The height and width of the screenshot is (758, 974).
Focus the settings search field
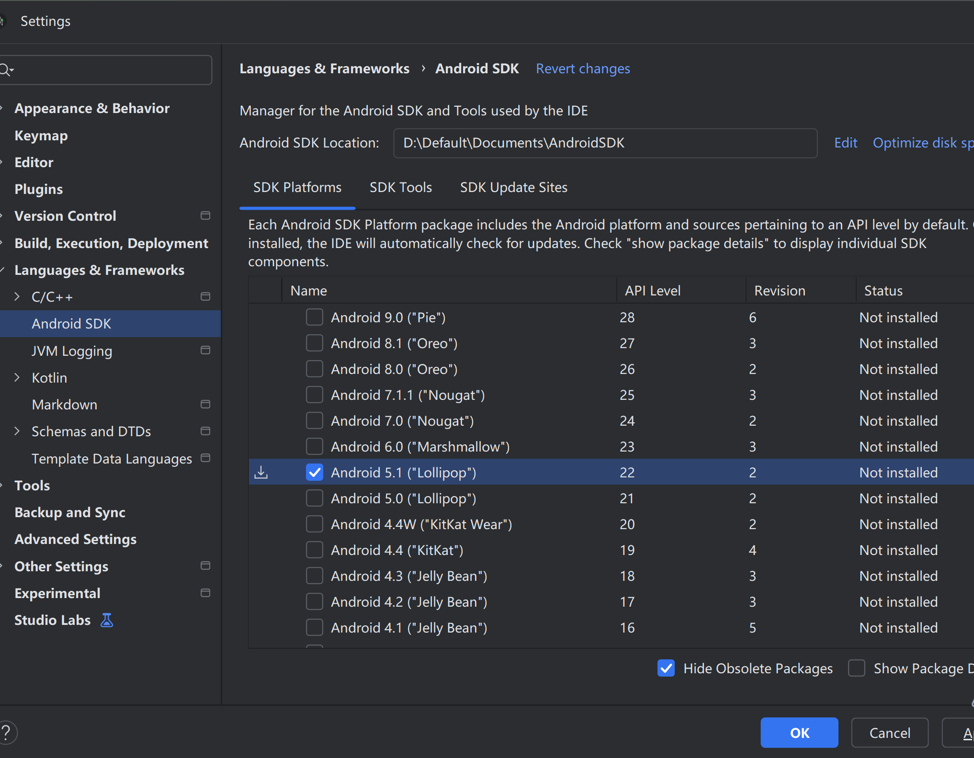point(106,70)
